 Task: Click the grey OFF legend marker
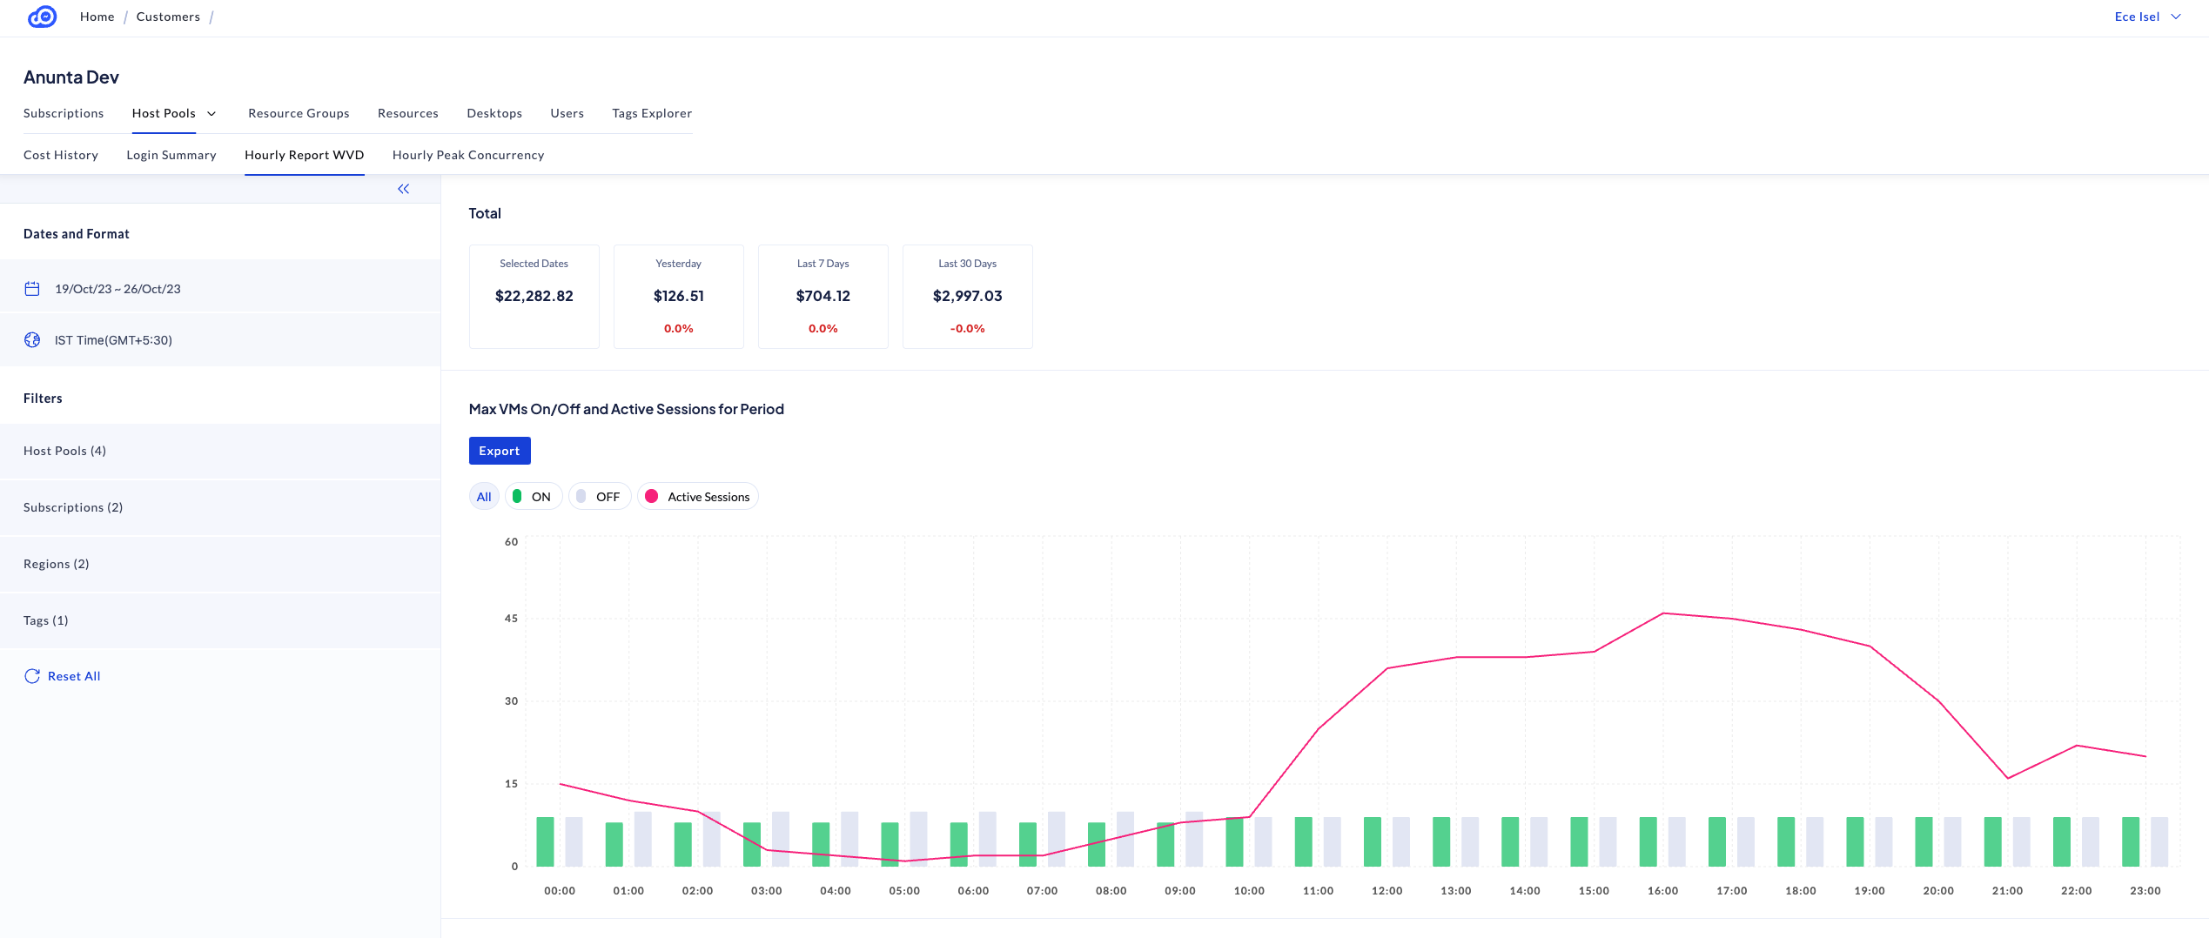click(x=581, y=497)
